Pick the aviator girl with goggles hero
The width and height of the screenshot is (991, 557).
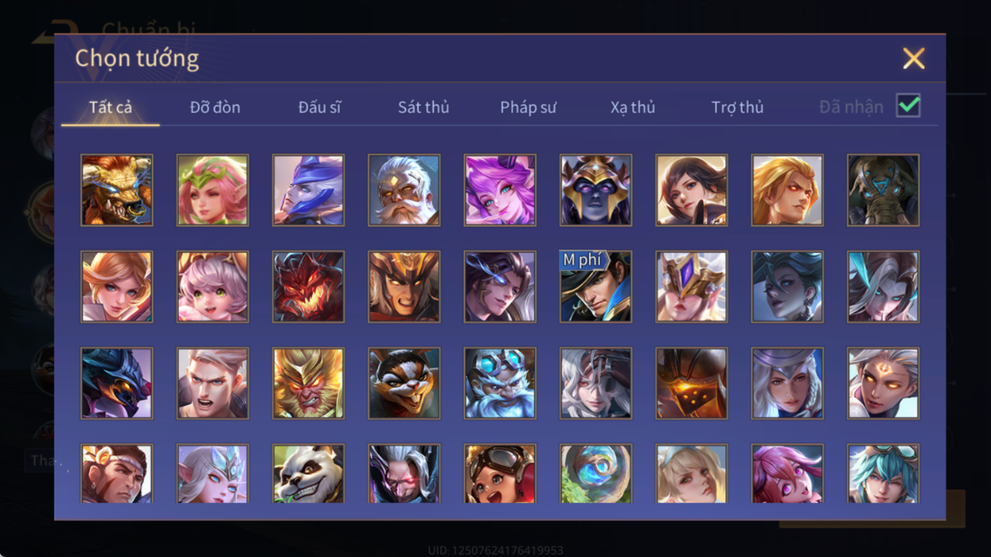[500, 474]
